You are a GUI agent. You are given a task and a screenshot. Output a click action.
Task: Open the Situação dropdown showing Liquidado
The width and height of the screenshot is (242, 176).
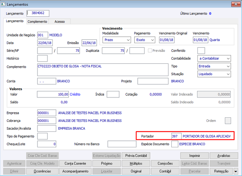[214, 74]
